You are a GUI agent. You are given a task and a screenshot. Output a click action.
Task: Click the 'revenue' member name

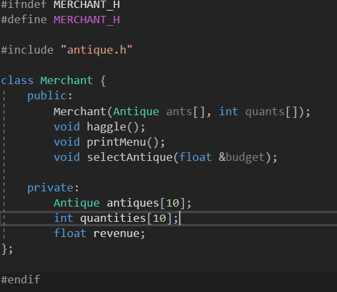coord(117,234)
